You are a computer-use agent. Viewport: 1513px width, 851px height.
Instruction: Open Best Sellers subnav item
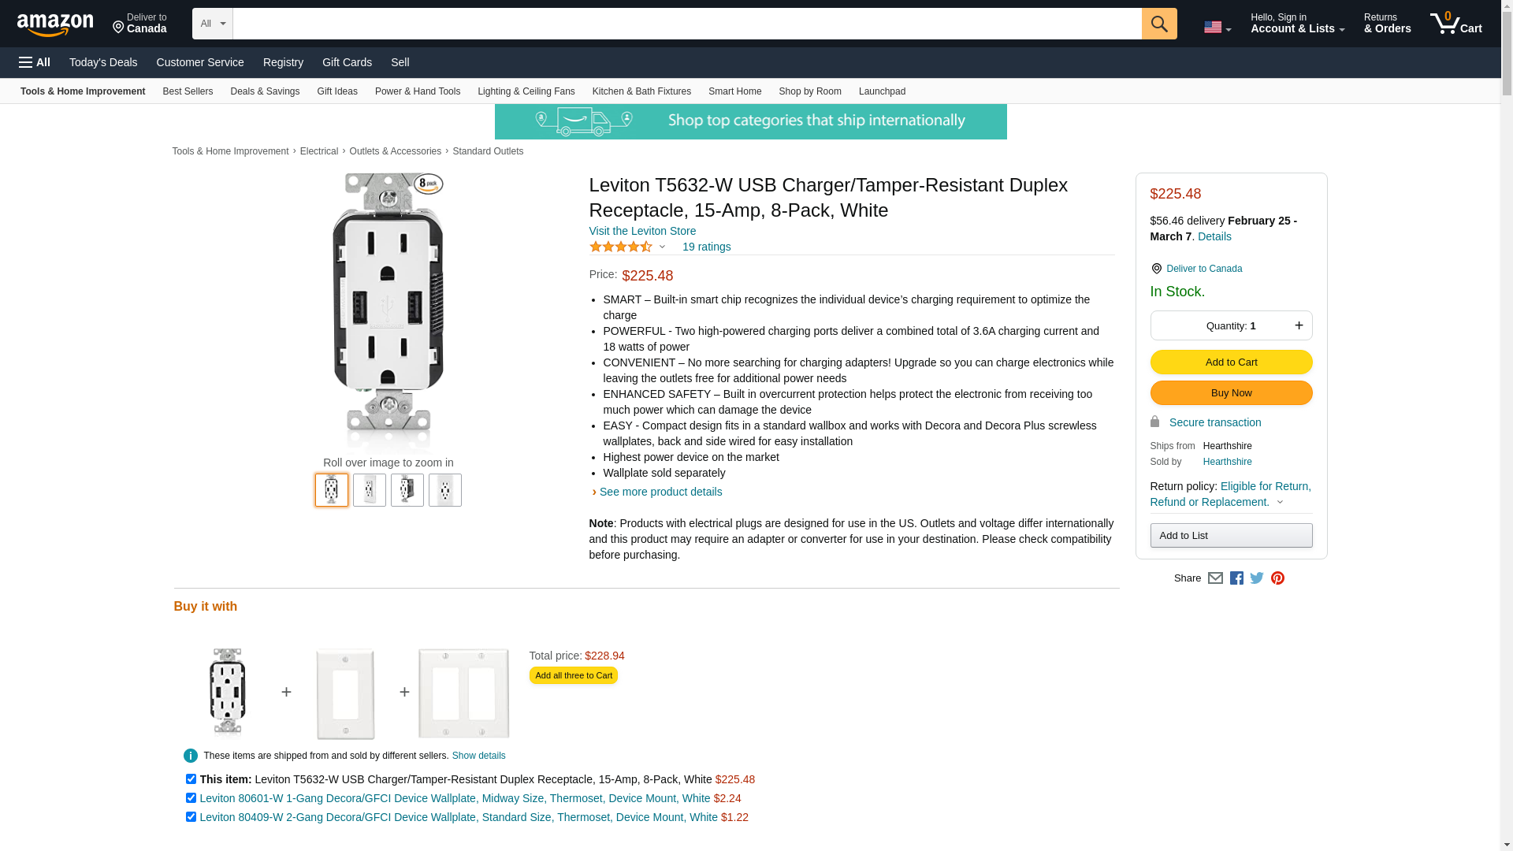(188, 91)
